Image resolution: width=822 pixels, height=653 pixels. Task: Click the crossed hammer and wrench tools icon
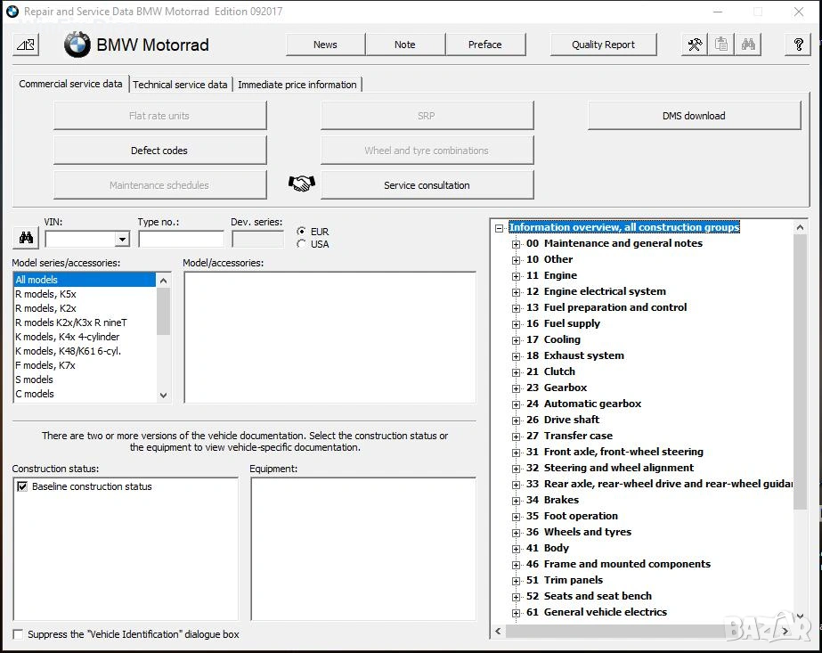[x=695, y=45]
